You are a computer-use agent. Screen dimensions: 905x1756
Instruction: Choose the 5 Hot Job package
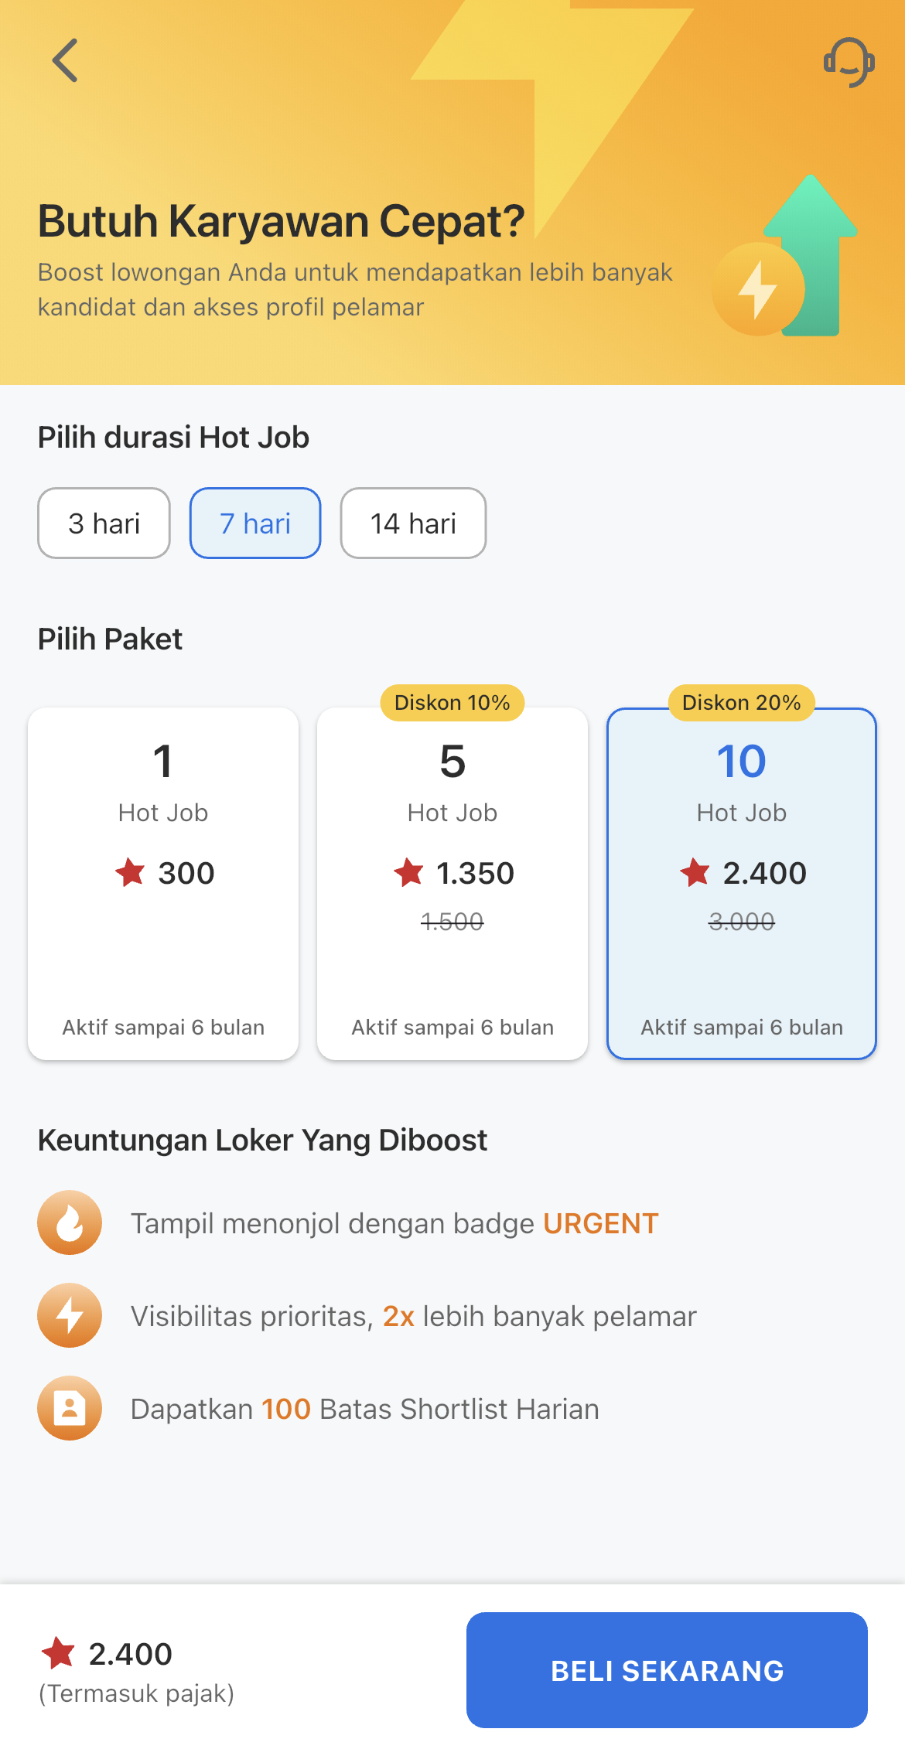[452, 883]
